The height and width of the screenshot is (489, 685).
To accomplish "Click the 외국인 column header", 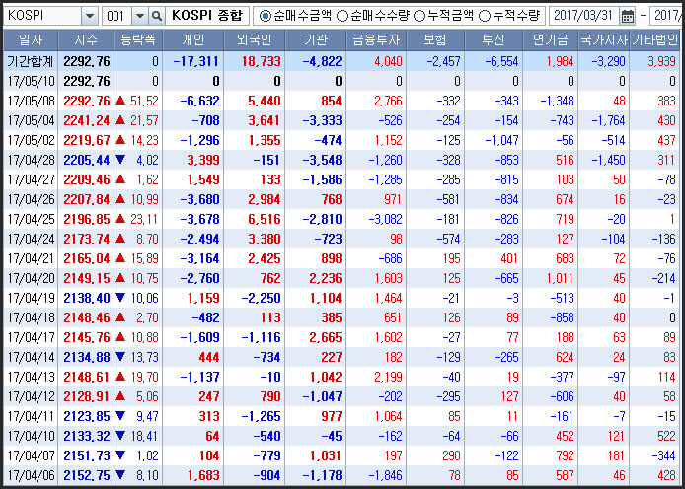I will click(x=255, y=40).
